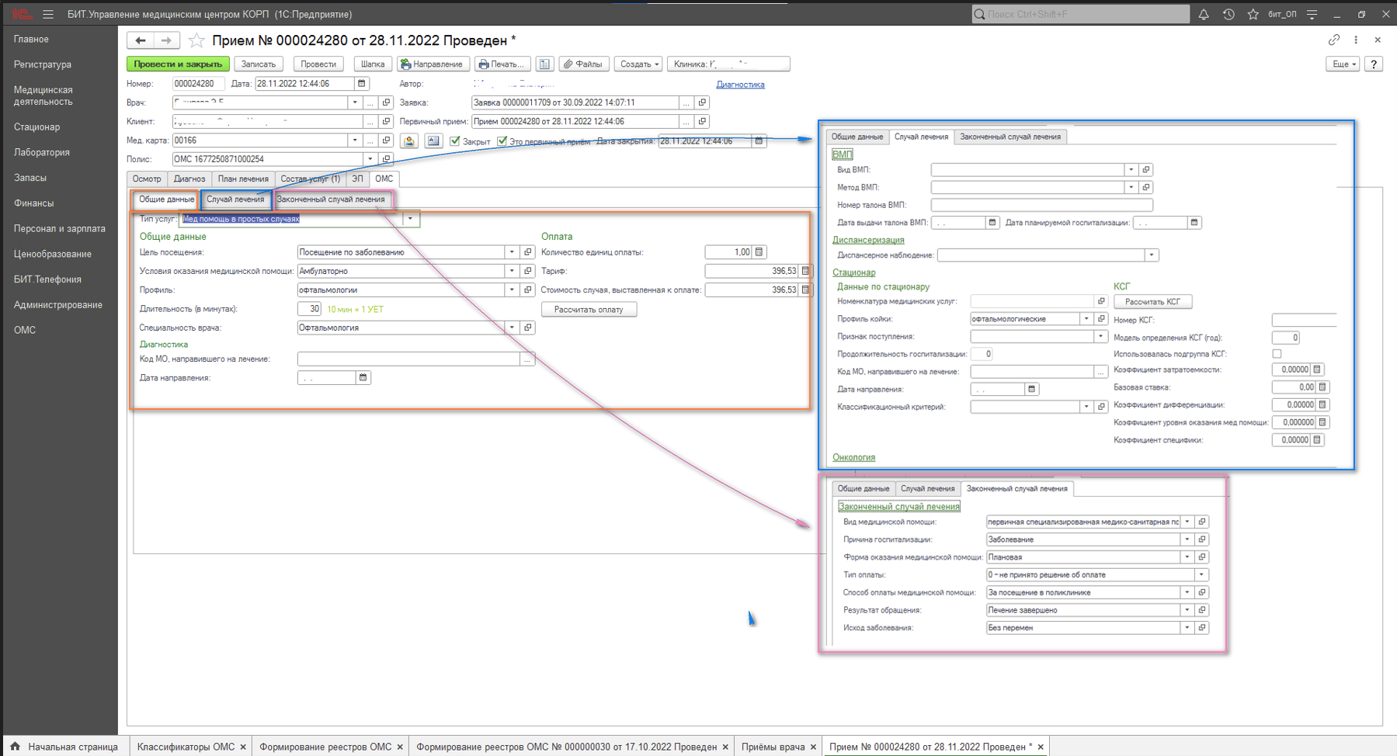Open calendar picker for Дата field

[362, 83]
